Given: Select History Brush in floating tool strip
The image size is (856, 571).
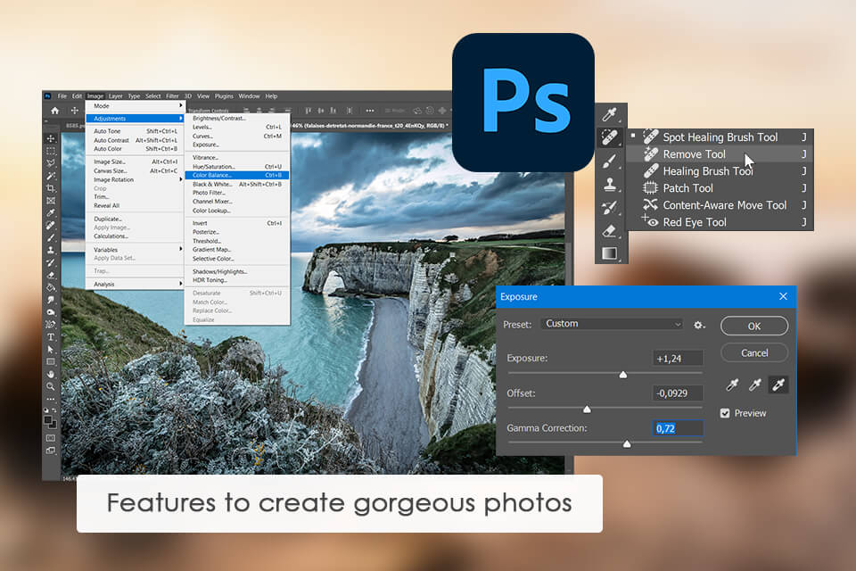Looking at the screenshot, I should point(610,208).
